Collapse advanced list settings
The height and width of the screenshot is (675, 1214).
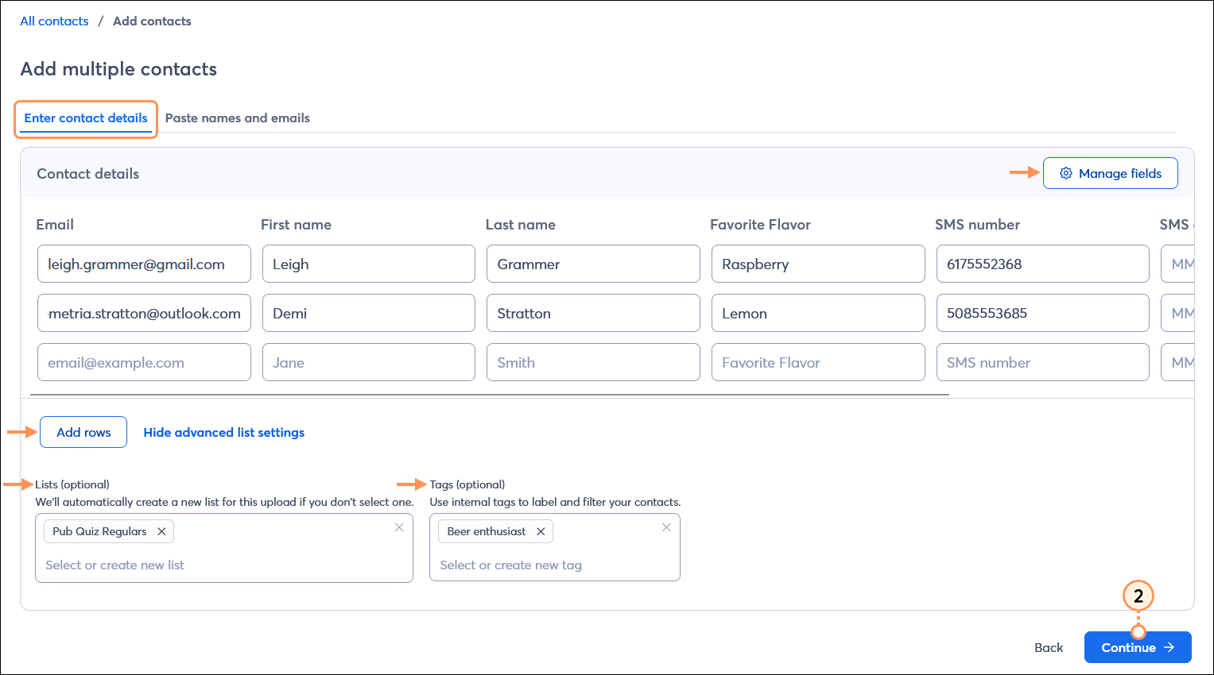(223, 432)
